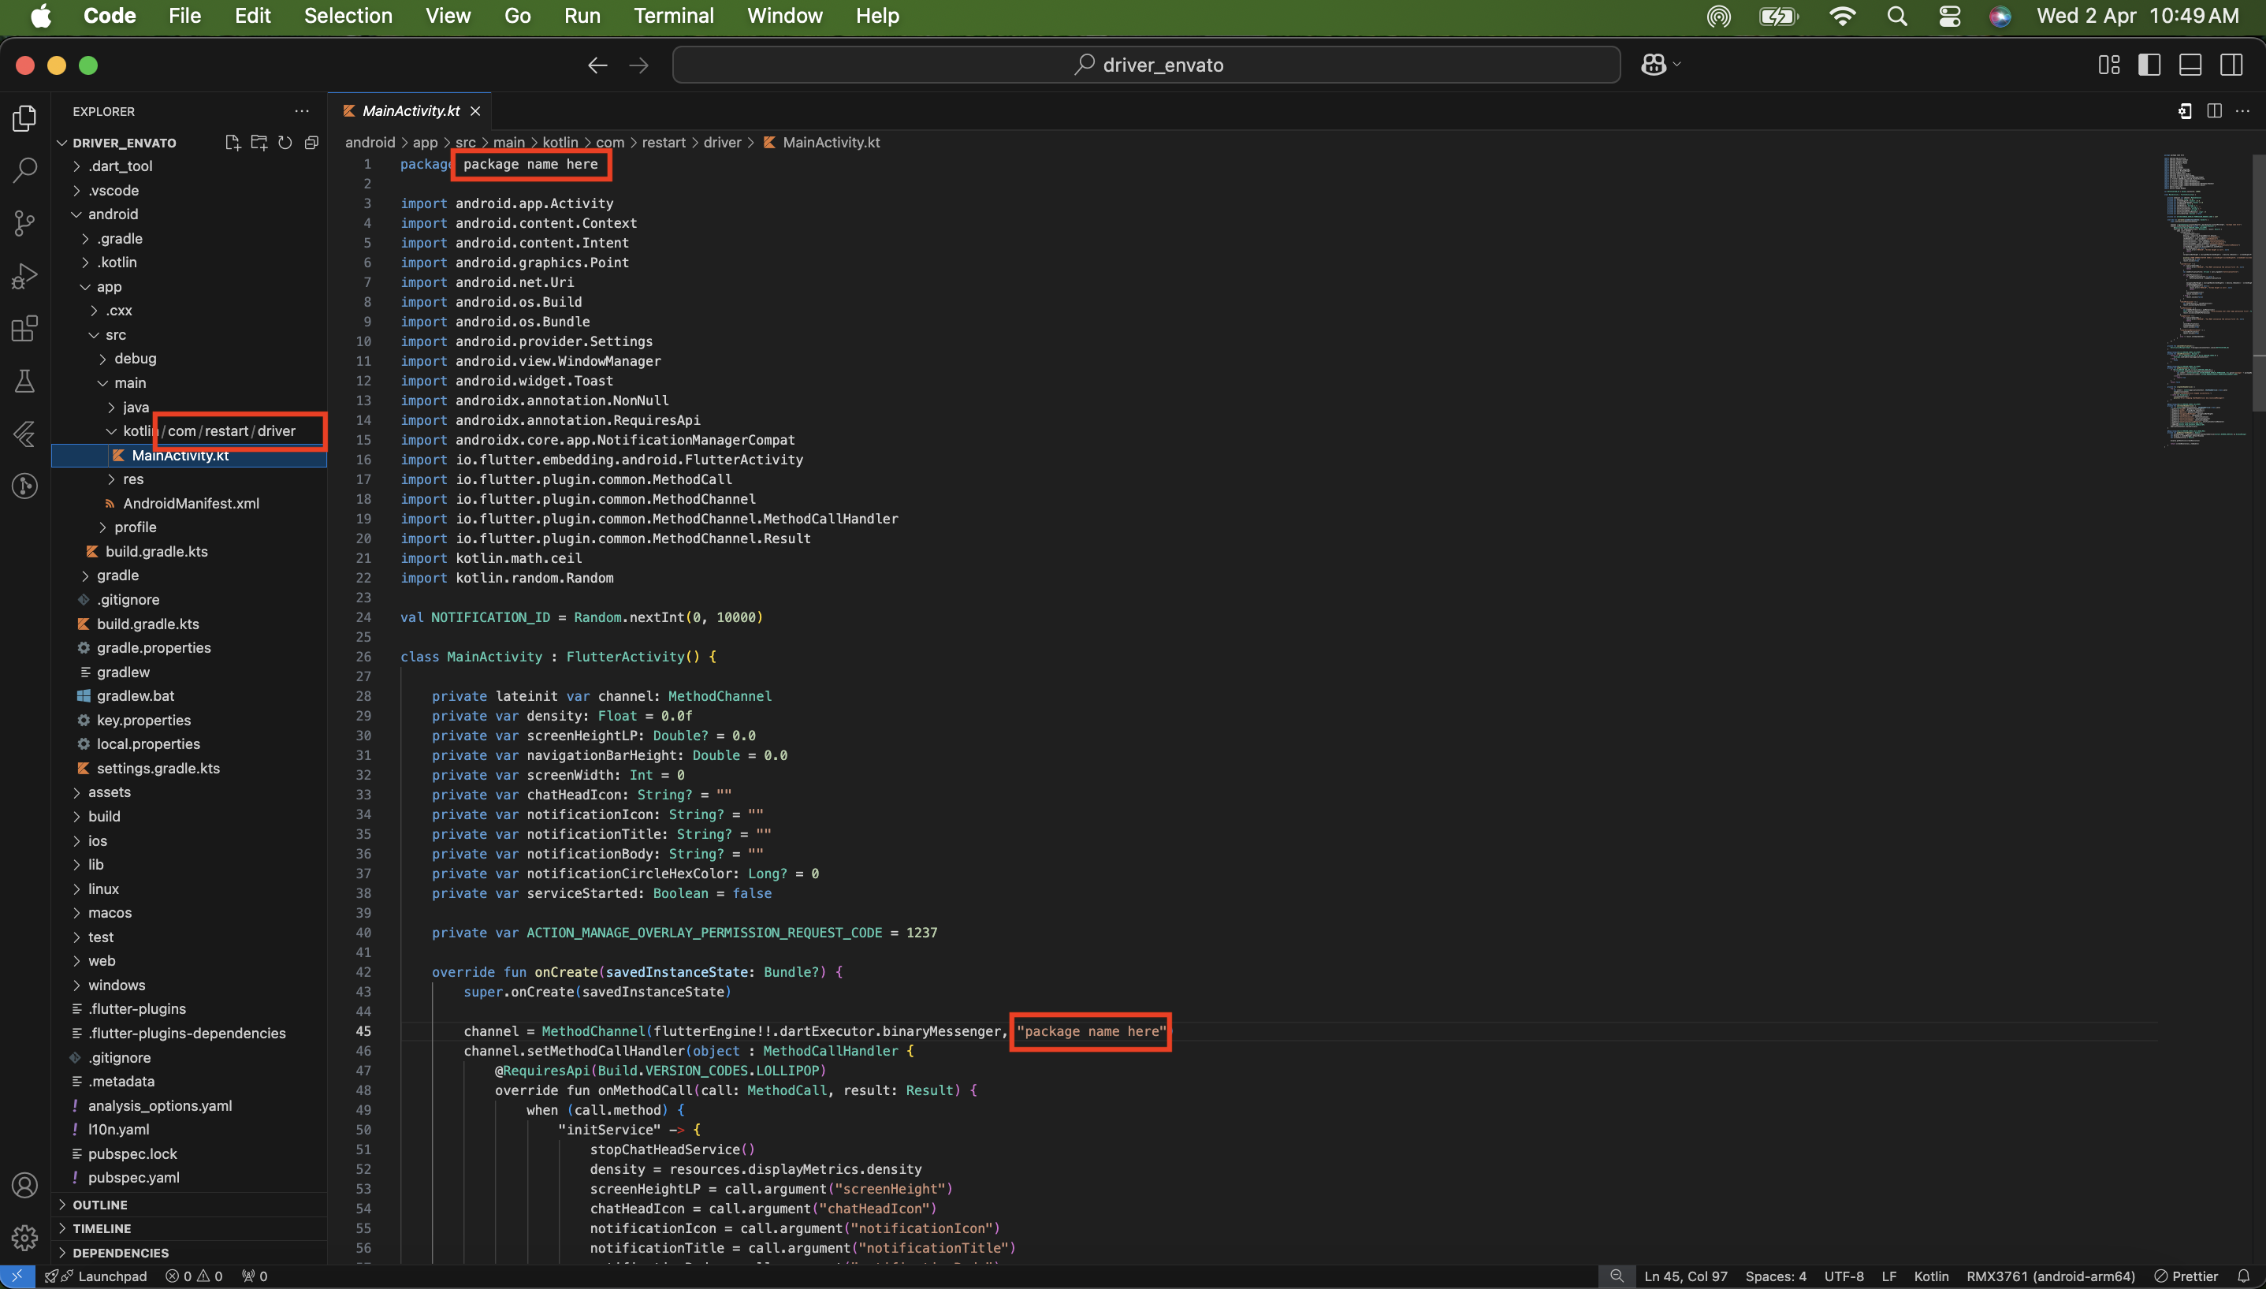Viewport: 2266px width, 1289px height.
Task: Click the New File icon in Explorer
Action: point(232,143)
